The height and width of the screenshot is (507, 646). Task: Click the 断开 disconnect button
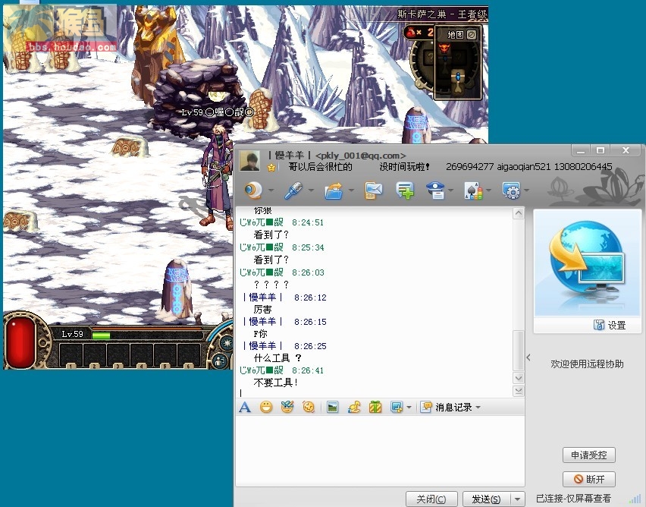click(x=588, y=479)
